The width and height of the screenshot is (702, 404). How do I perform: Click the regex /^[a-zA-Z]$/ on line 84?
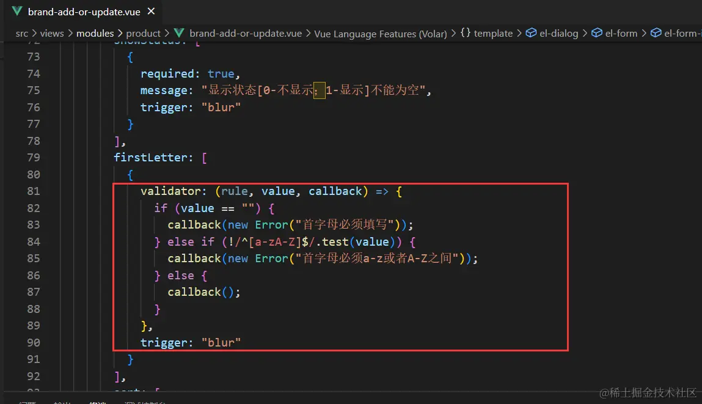point(275,242)
